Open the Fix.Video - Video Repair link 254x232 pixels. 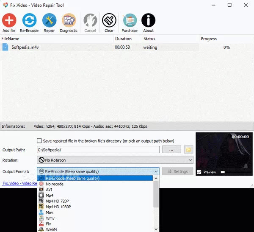pyautogui.click(x=20, y=183)
